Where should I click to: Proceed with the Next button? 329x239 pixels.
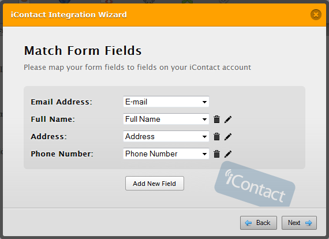click(x=299, y=223)
